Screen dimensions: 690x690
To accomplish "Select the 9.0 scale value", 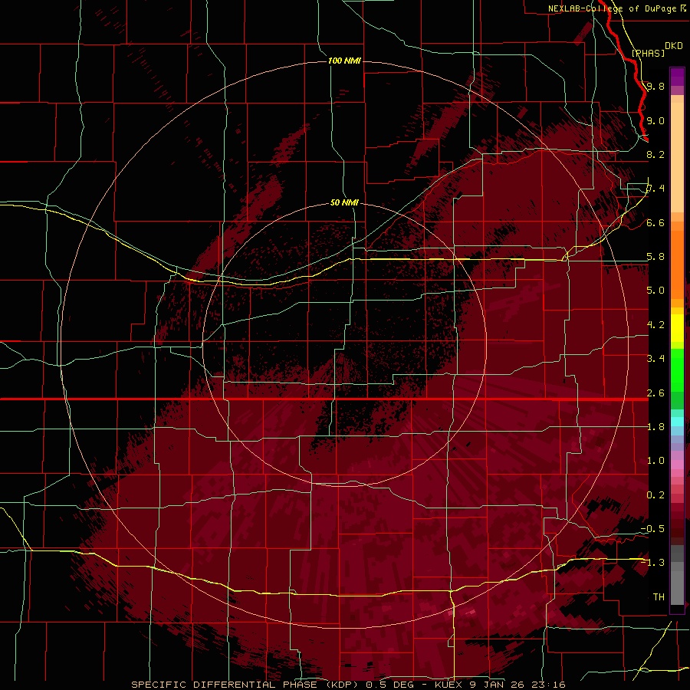I will click(x=655, y=120).
